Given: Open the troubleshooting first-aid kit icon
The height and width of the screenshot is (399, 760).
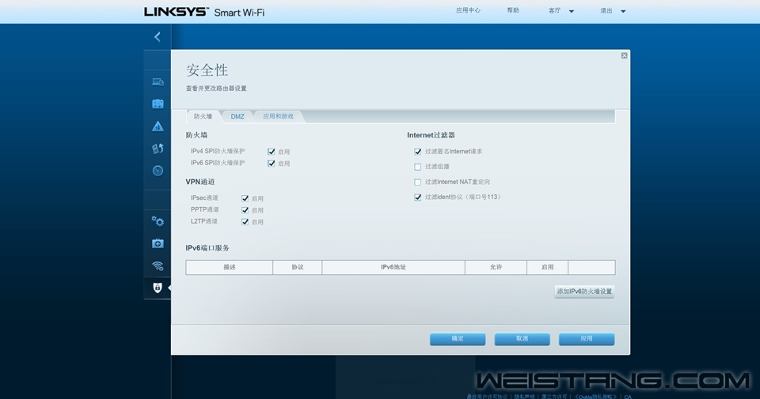Looking at the screenshot, I should pos(158,243).
